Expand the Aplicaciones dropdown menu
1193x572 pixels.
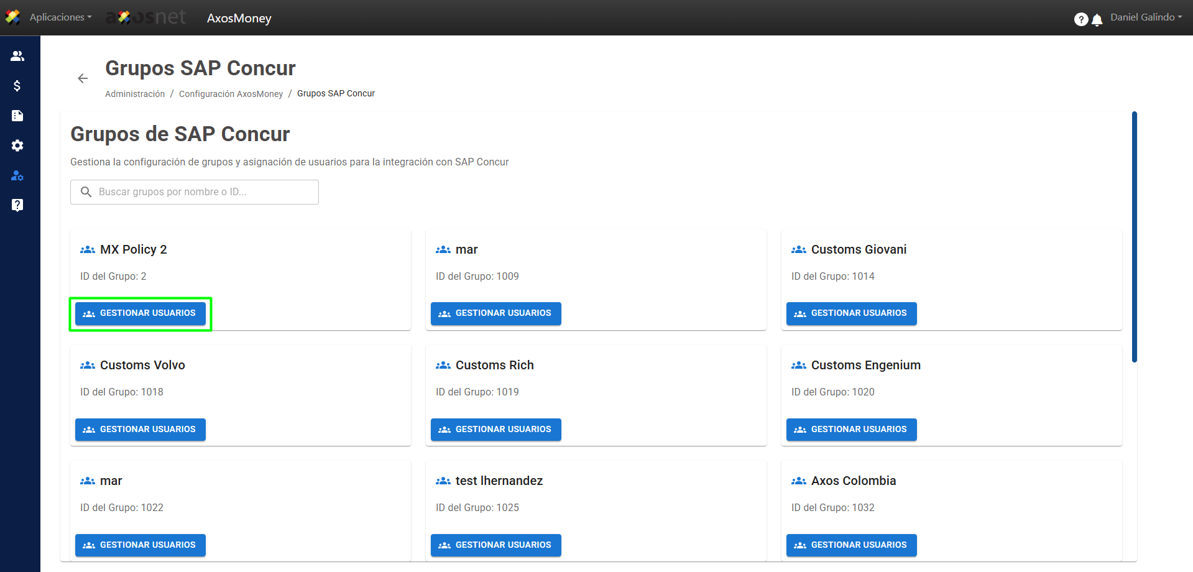tap(60, 17)
